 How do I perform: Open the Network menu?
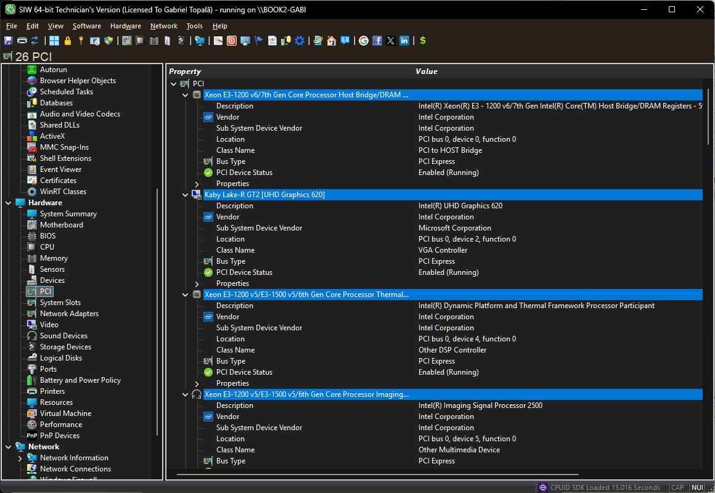tap(164, 26)
